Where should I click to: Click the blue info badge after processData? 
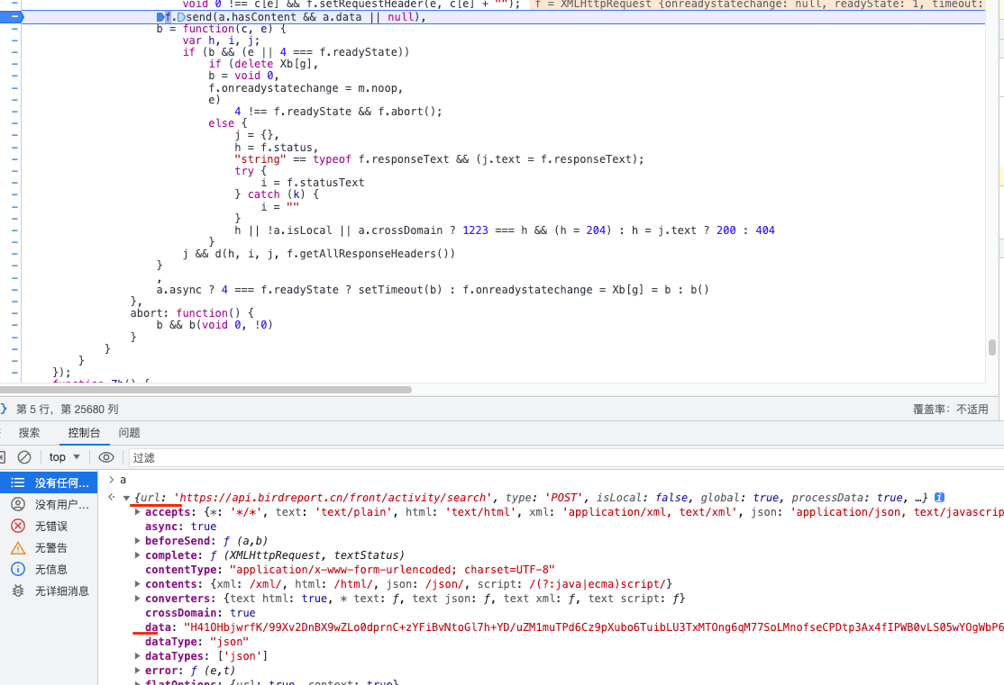click(x=939, y=498)
